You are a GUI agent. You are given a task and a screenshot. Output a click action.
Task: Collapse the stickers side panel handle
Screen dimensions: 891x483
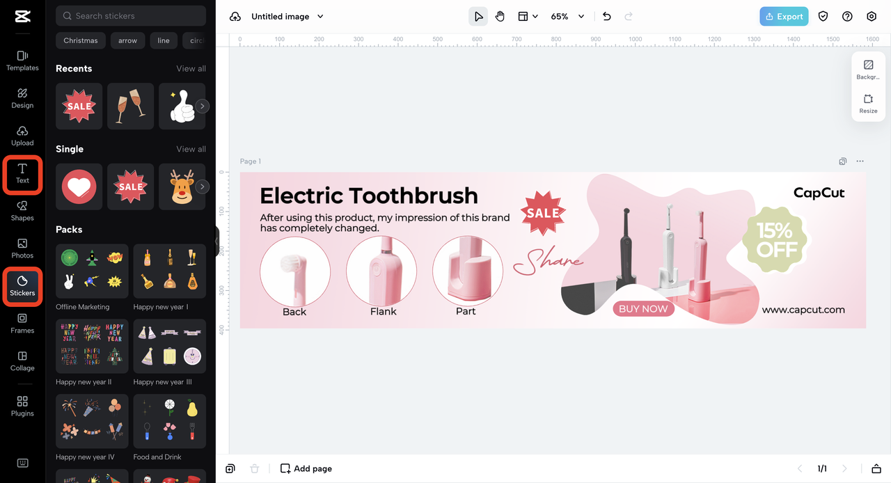[x=216, y=241]
